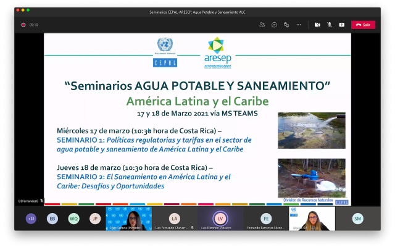This screenshot has height=247, width=395.
Task: Click the red recording indicator
Action: [x=23, y=25]
